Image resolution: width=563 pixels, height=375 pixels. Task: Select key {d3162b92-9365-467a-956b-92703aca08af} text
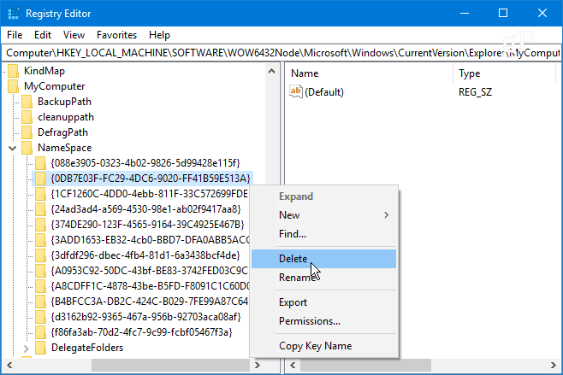(145, 317)
